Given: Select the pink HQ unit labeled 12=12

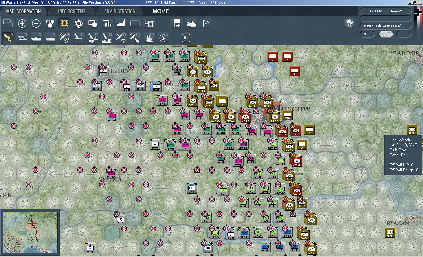Looking at the screenshot, I should click(112, 116).
